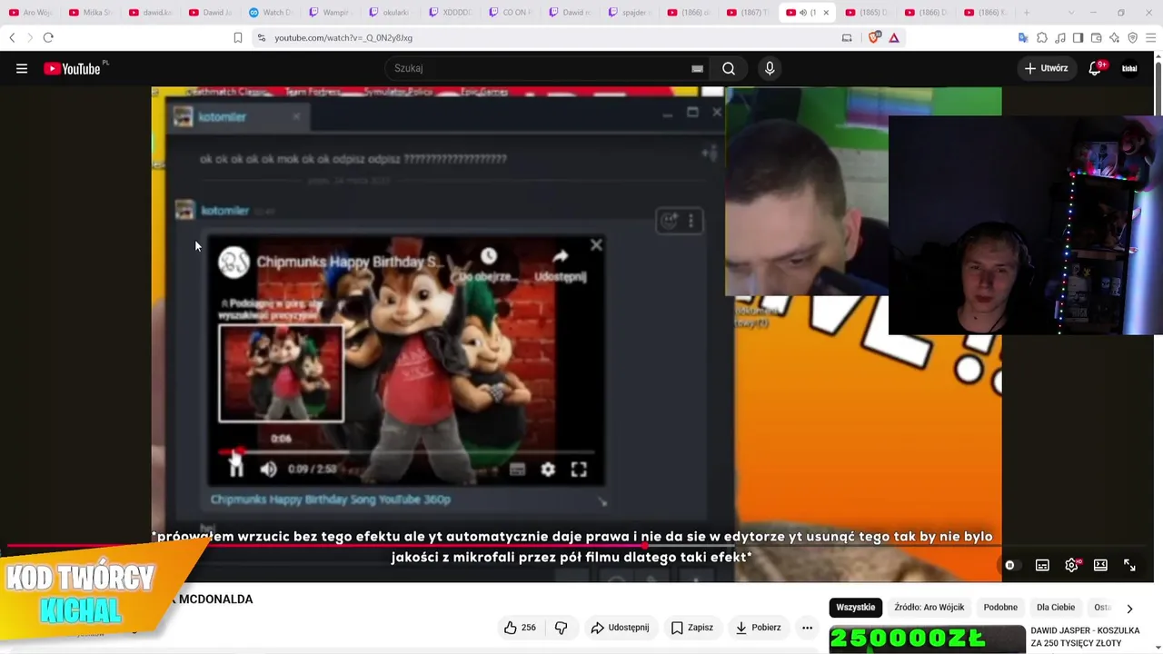
Task: Open the page translate icon
Action: pos(1023,37)
